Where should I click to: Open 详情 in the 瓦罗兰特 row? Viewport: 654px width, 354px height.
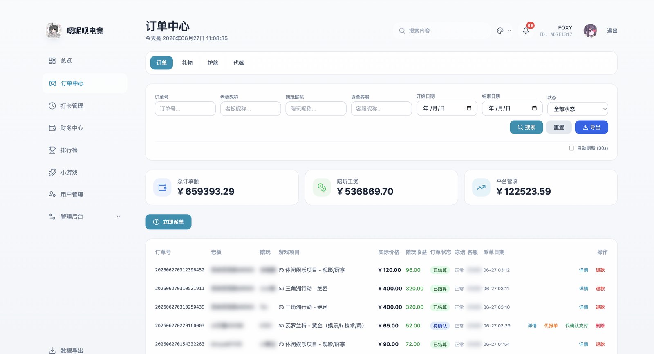pos(532,326)
